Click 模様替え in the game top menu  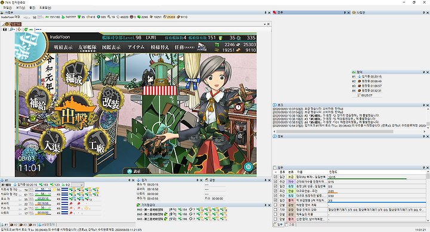(x=159, y=47)
